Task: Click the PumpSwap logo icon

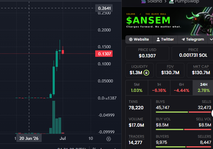Action: pyautogui.click(x=171, y=2)
